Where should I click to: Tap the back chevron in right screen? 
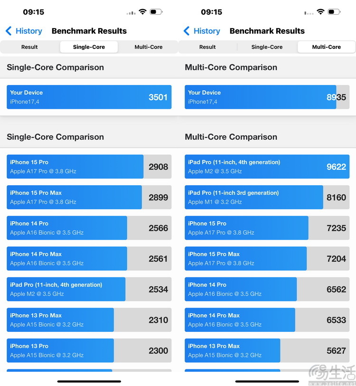tap(187, 31)
